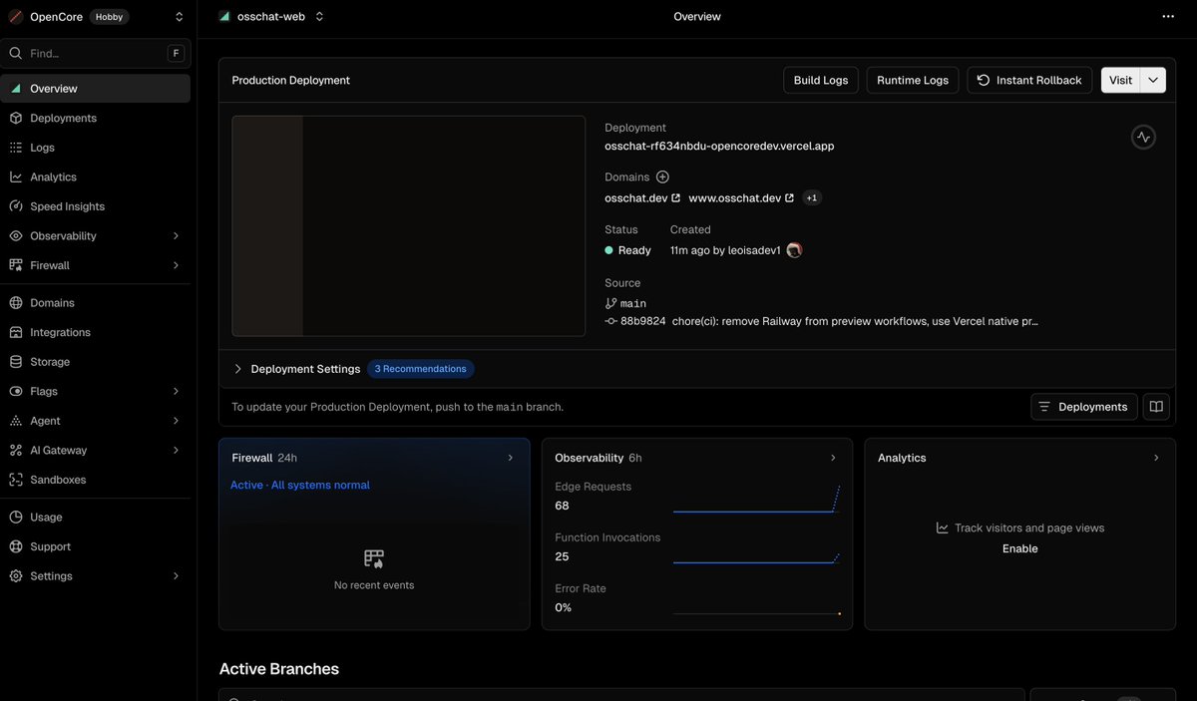This screenshot has width=1197, height=701.
Task: Click the add domain plus icon
Action: (x=662, y=176)
